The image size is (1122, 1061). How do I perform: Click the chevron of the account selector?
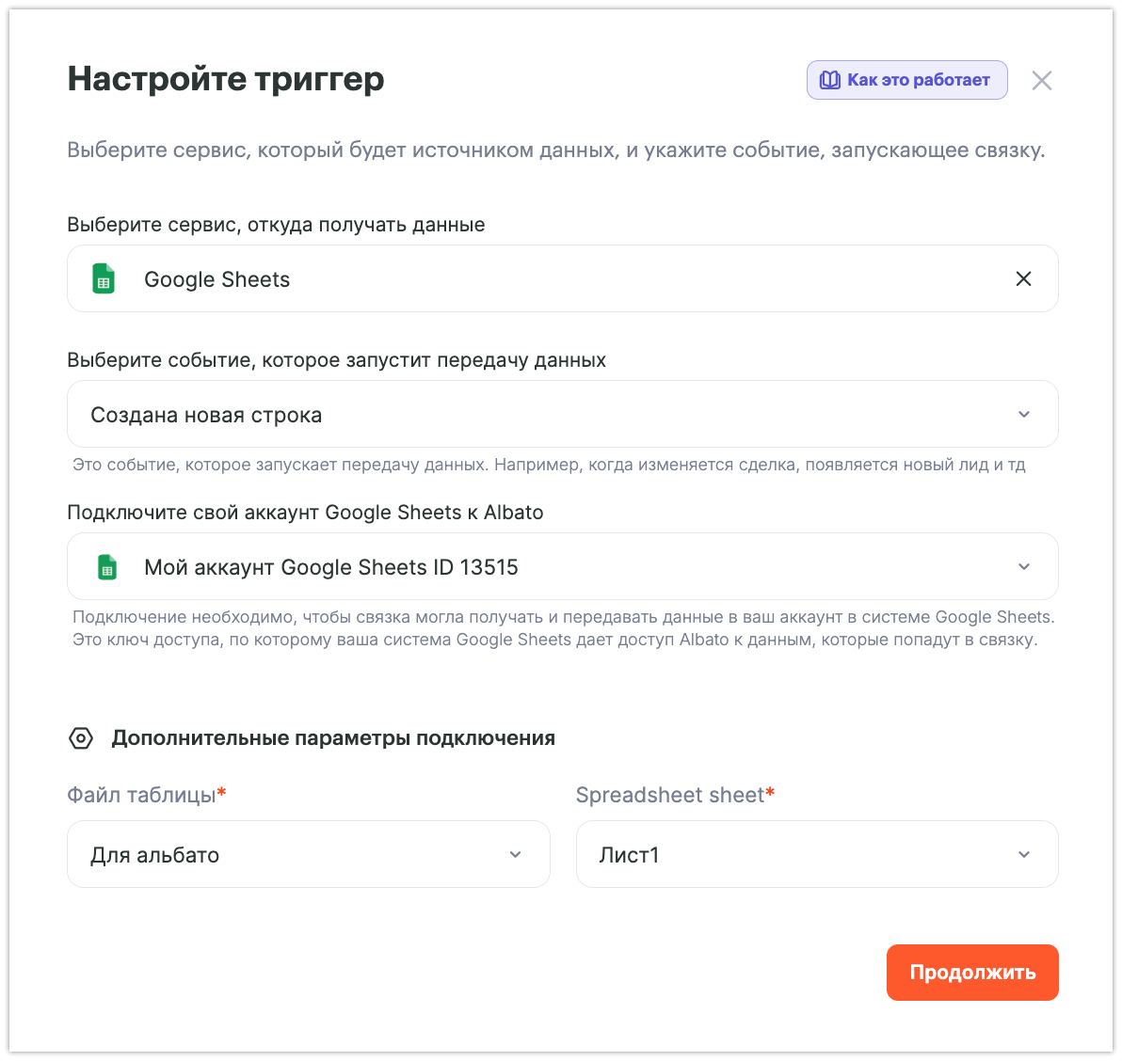point(1024,567)
